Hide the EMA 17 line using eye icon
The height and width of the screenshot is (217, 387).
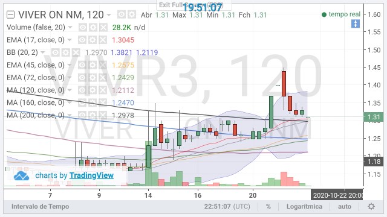[82, 40]
